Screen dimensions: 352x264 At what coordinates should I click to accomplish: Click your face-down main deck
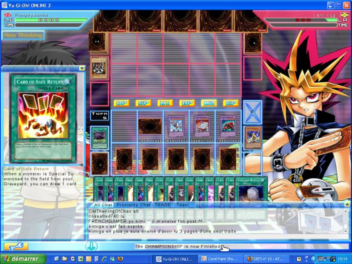(99, 164)
